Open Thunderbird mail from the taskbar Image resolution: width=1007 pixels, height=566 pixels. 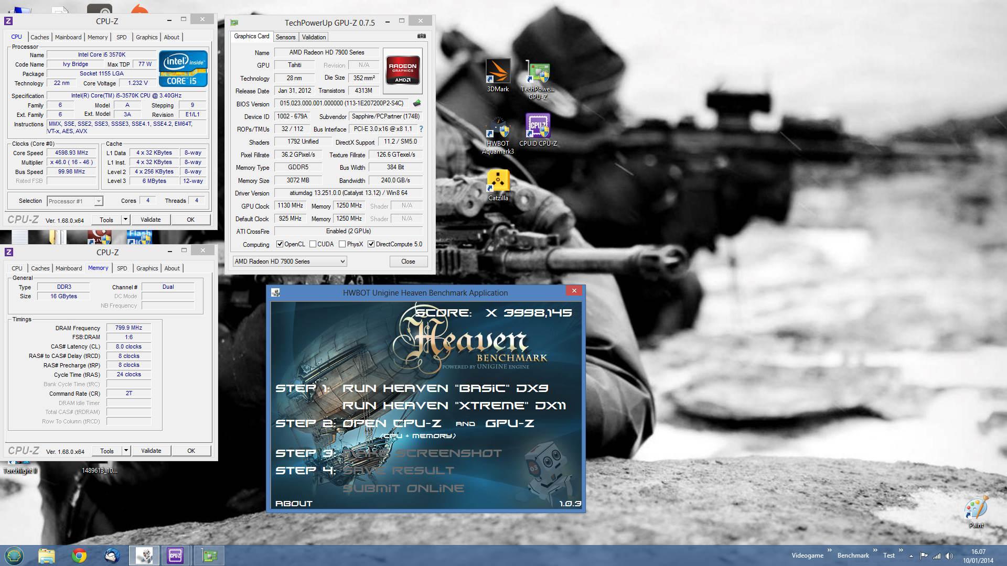click(x=111, y=556)
